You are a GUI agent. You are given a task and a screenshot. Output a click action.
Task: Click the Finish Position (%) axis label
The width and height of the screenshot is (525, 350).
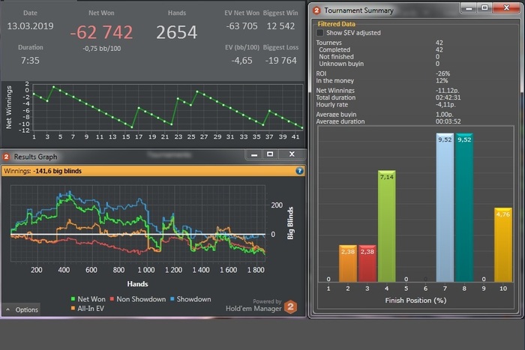tap(415, 301)
